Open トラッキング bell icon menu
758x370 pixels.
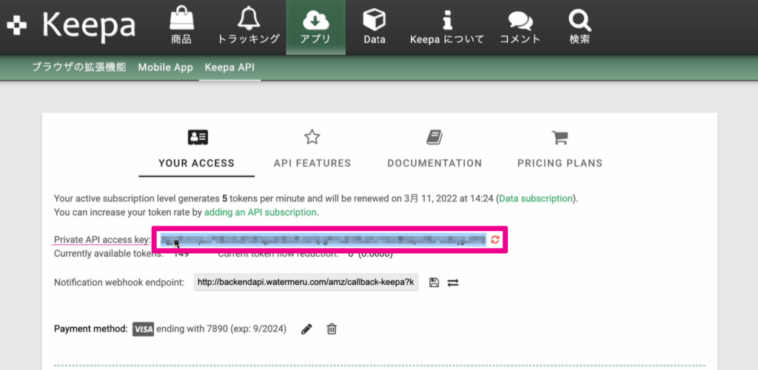[x=249, y=27]
